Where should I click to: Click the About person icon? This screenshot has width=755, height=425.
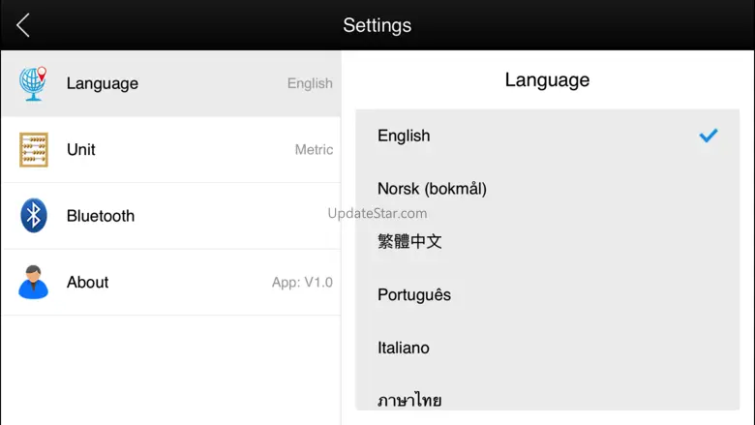point(34,282)
